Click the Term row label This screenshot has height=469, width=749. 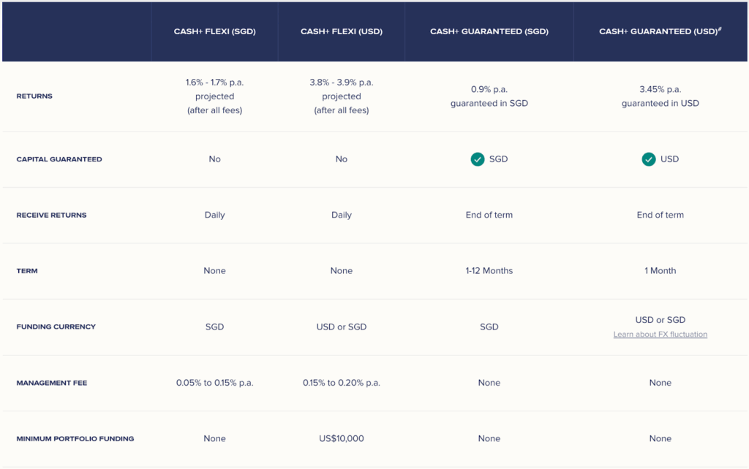click(27, 271)
